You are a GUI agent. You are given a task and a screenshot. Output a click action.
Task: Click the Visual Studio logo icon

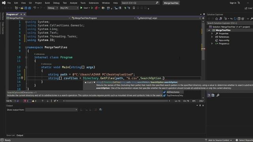pos(4,3)
